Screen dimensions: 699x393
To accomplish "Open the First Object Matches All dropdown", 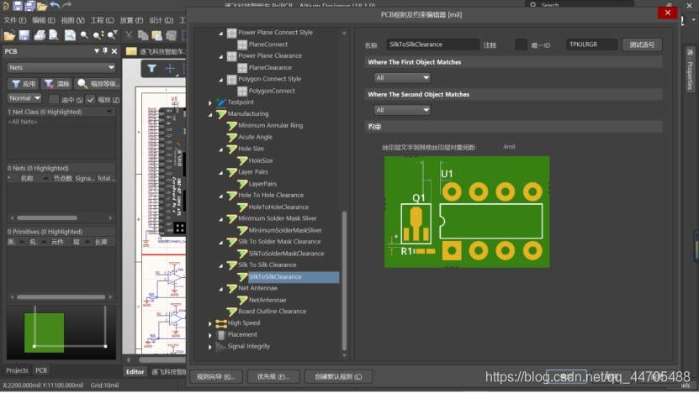I will coord(402,78).
